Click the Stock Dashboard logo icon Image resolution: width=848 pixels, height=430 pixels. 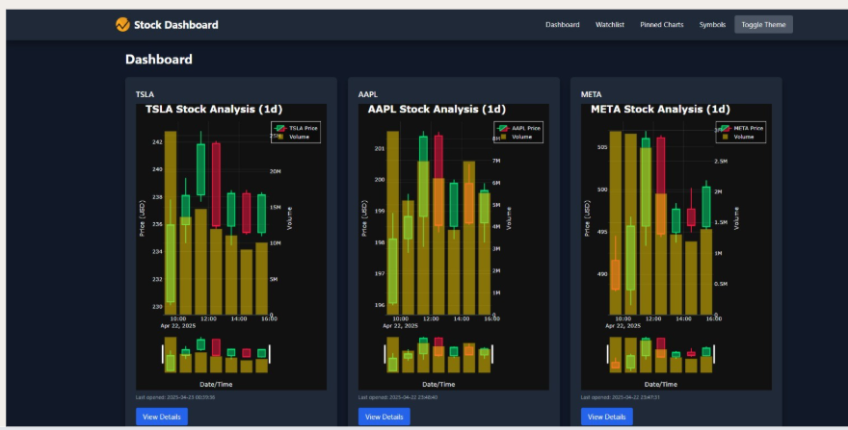(122, 24)
